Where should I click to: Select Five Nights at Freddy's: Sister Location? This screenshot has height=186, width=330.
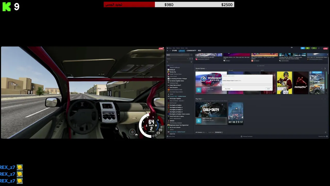tap(180, 114)
